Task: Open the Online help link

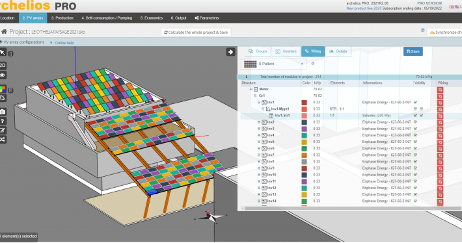Action: (x=64, y=43)
